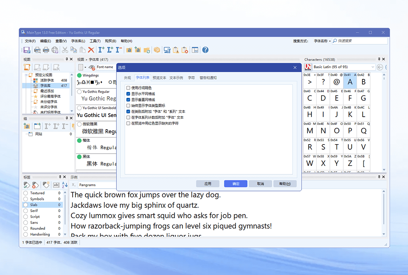Select character cell 'A' 0x41
This screenshot has width=408, height=275.
(350, 80)
